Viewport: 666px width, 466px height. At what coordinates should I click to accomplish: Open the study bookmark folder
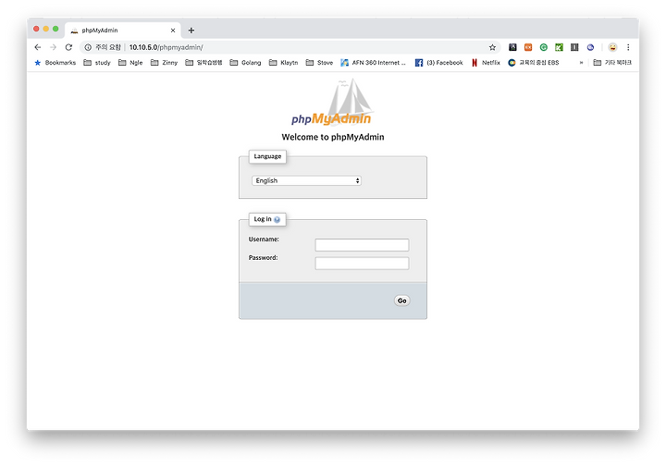coord(97,62)
